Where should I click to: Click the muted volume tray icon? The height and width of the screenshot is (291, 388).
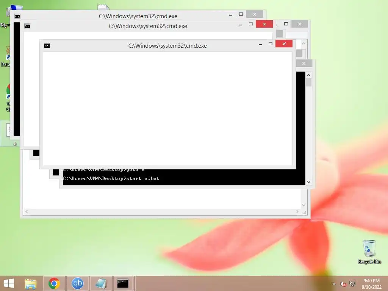(343, 284)
